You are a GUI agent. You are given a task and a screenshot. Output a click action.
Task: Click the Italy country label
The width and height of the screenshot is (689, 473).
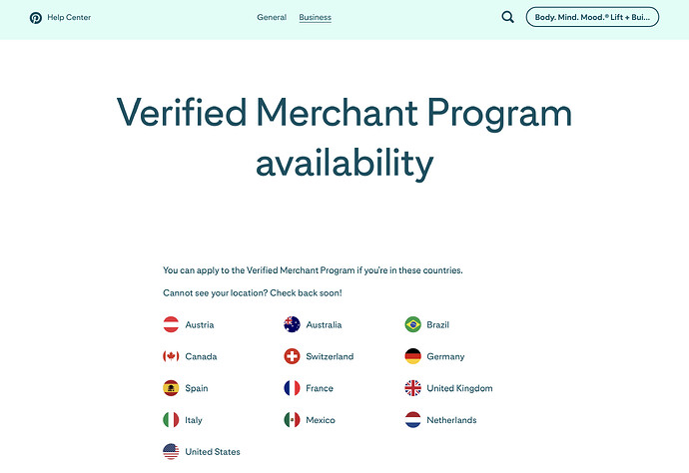tap(194, 420)
